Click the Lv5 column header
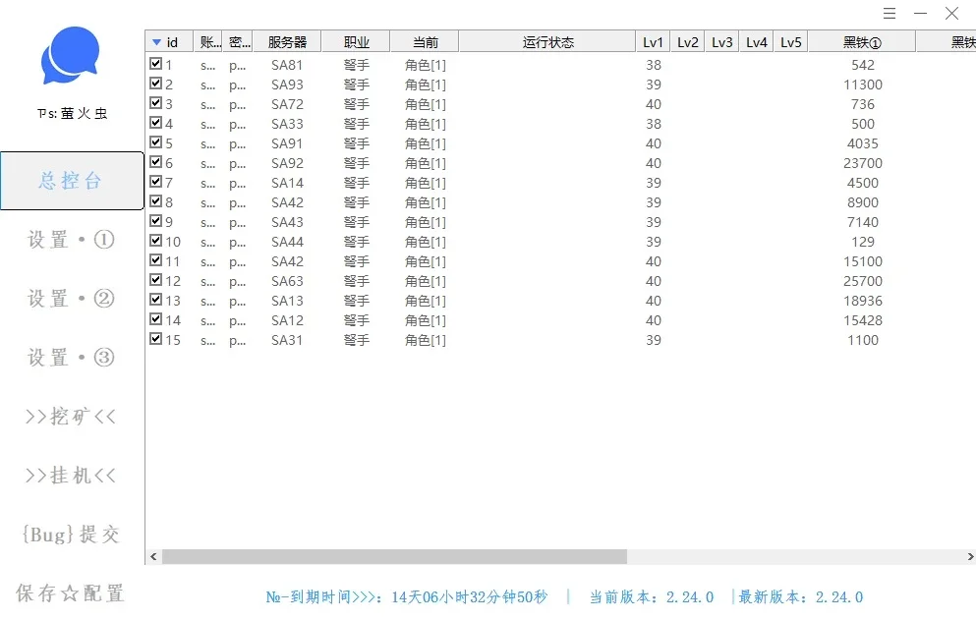Screen dimensions: 976x620 click(791, 42)
